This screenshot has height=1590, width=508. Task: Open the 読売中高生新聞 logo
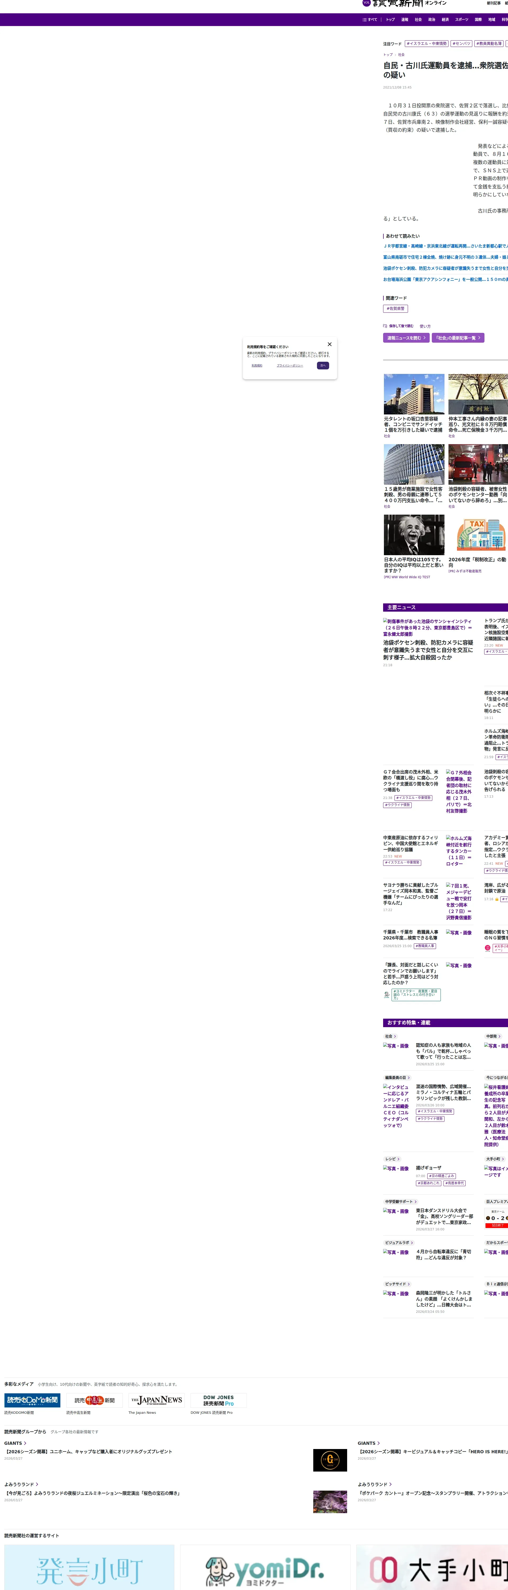pyautogui.click(x=94, y=1400)
